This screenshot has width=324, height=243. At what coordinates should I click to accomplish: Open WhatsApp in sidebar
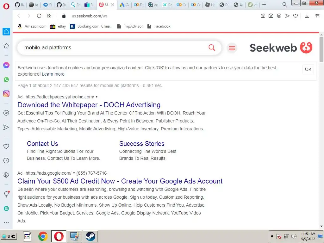pos(6,79)
